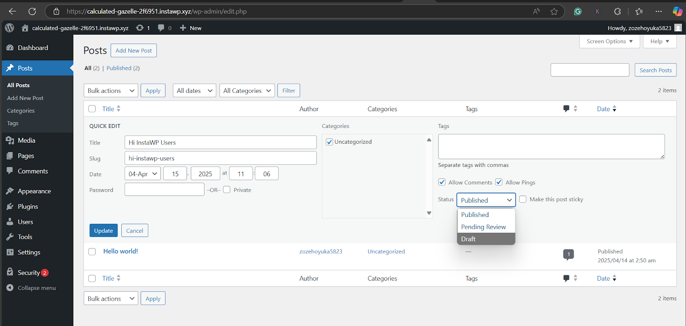Click the search posts input field

pos(590,70)
